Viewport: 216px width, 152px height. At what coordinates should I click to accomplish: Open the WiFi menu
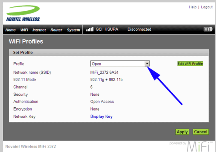click(x=24, y=30)
